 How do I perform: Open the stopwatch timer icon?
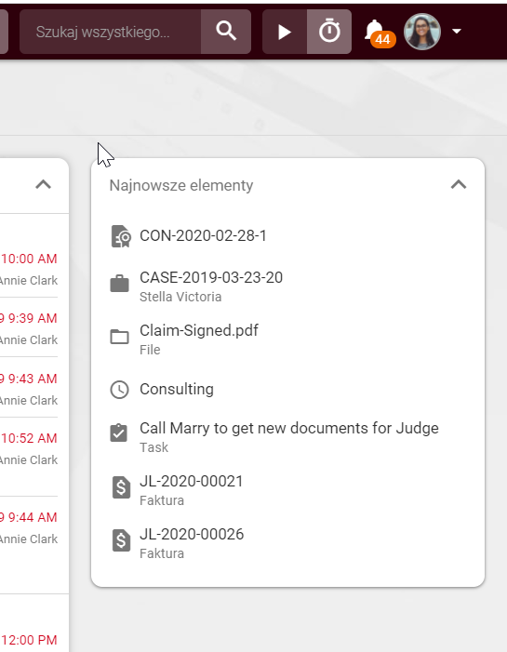point(329,32)
